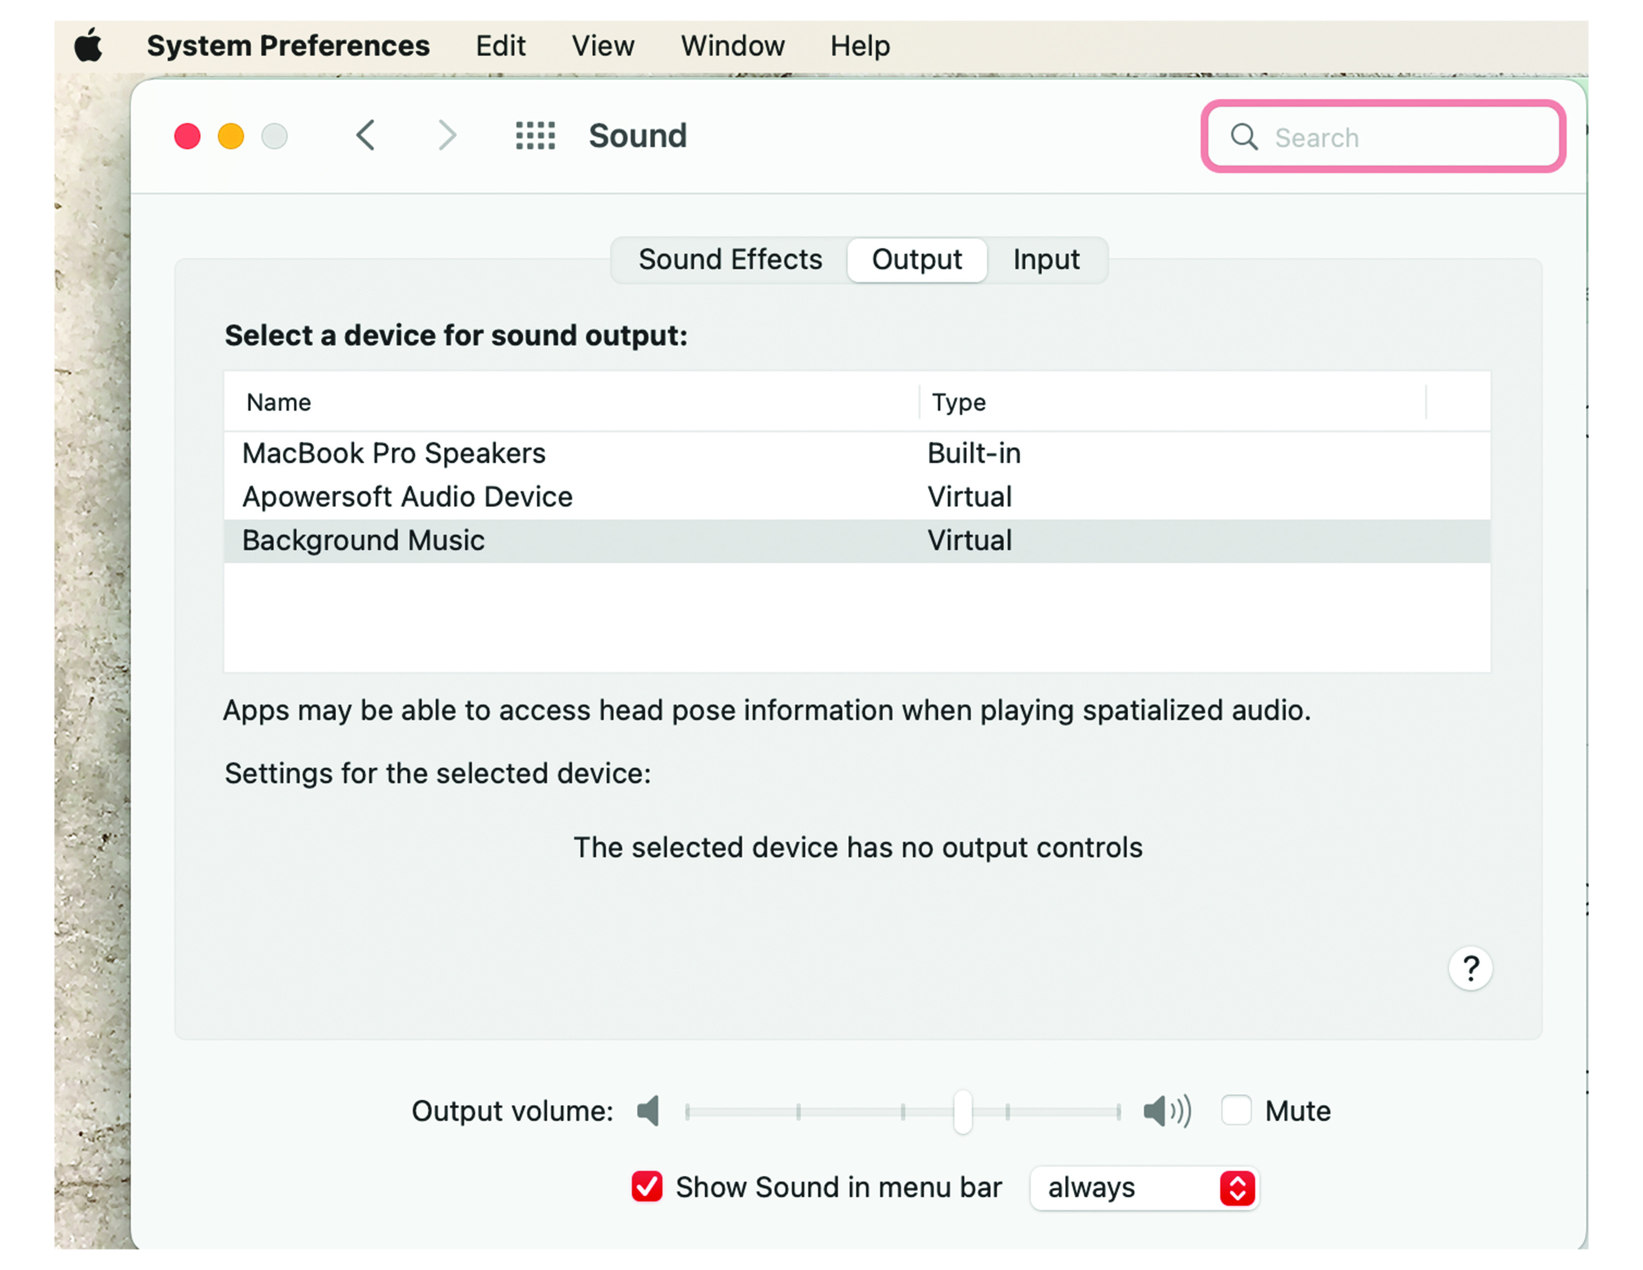The height and width of the screenshot is (1270, 1643).
Task: Click the back navigation arrow
Action: [366, 135]
